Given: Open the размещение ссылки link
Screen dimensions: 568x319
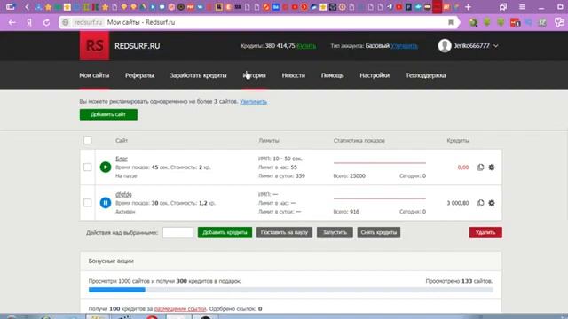Looking at the screenshot, I should [180, 309].
